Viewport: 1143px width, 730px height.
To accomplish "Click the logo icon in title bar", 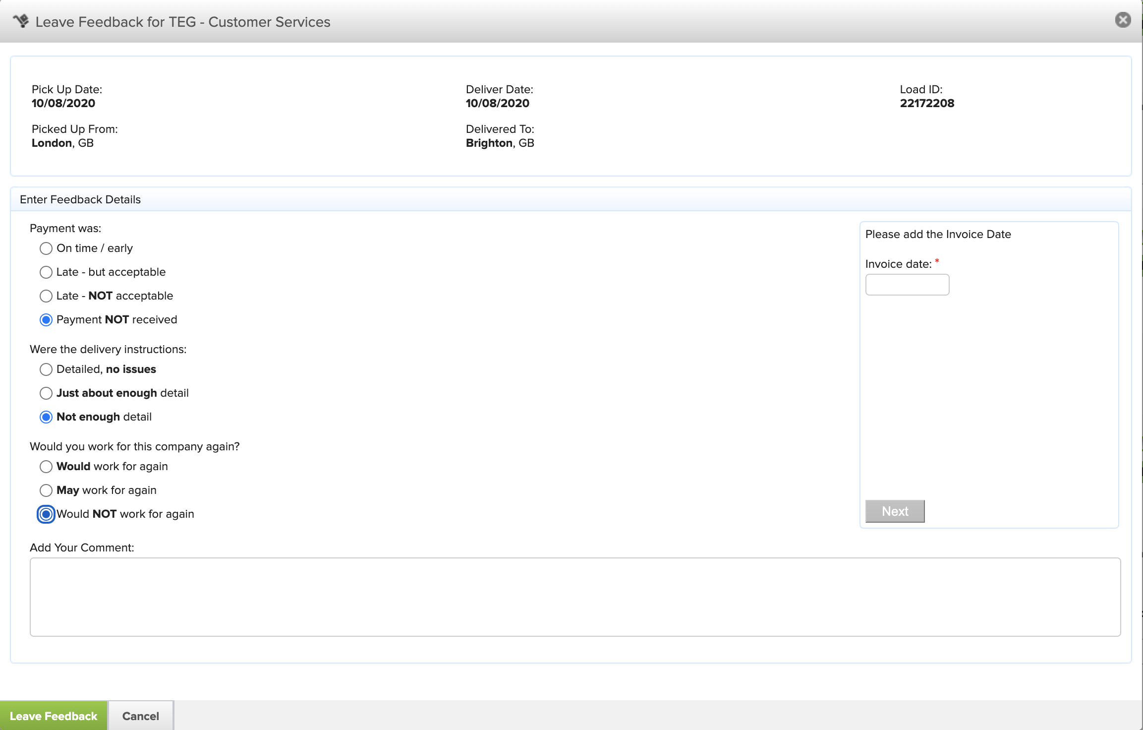I will point(21,21).
